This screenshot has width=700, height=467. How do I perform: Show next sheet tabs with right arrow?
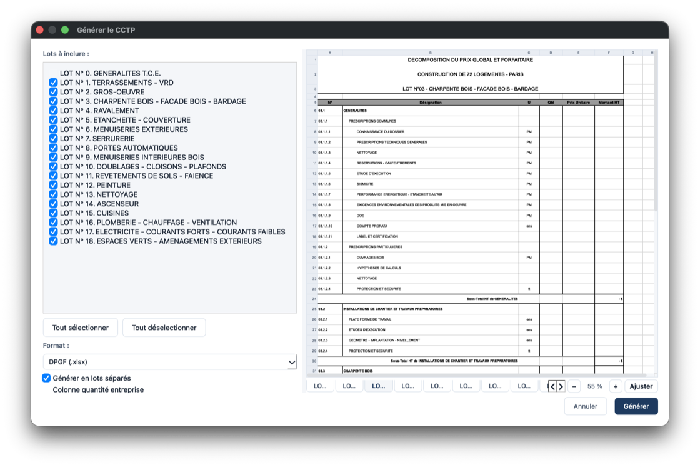coord(561,386)
